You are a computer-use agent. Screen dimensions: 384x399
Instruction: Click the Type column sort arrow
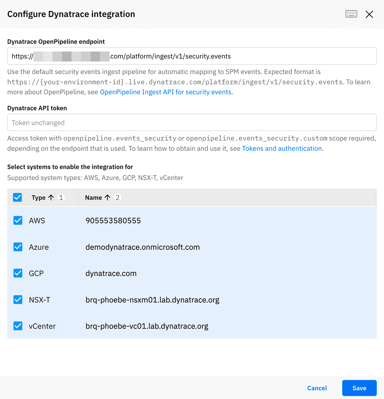(x=51, y=197)
